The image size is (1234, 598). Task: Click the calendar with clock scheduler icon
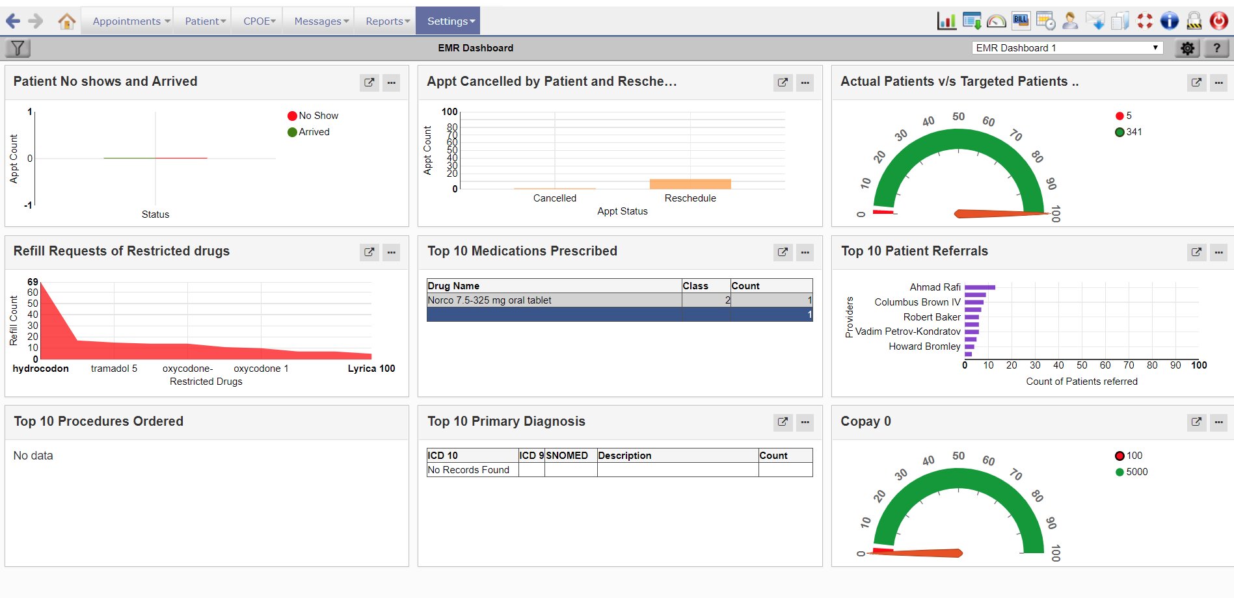[1045, 21]
